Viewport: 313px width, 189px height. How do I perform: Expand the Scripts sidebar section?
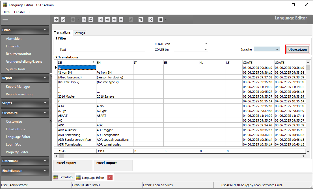click(x=45, y=103)
